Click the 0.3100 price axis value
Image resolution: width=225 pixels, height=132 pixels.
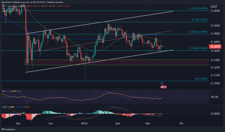coord(215,75)
